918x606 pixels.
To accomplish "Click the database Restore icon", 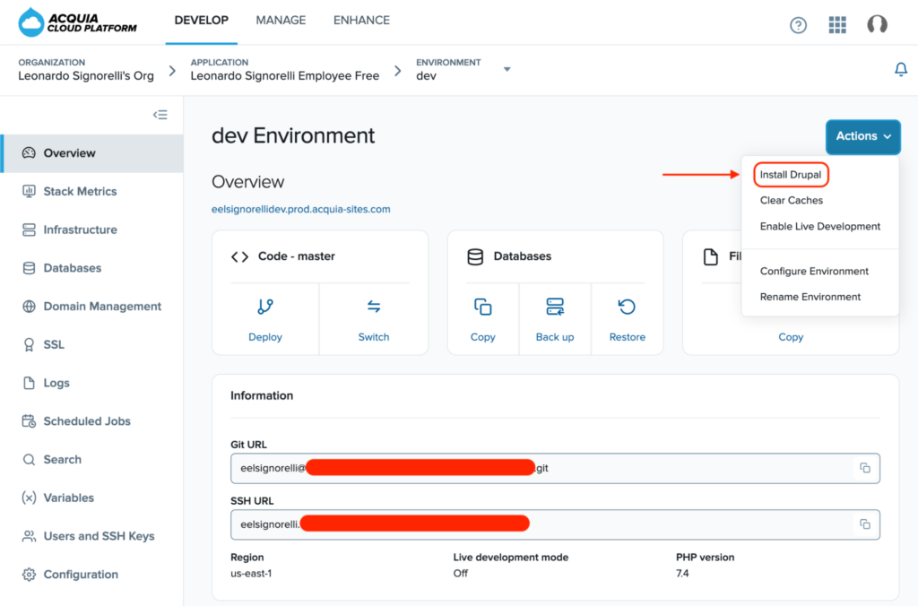I will (x=627, y=307).
